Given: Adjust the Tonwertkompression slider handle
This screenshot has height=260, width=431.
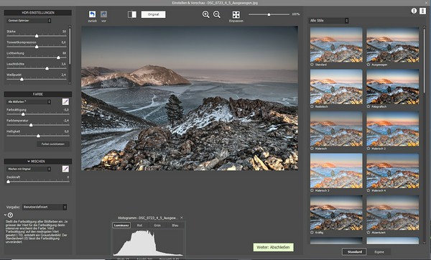Looking at the screenshot, I should tap(37, 47).
